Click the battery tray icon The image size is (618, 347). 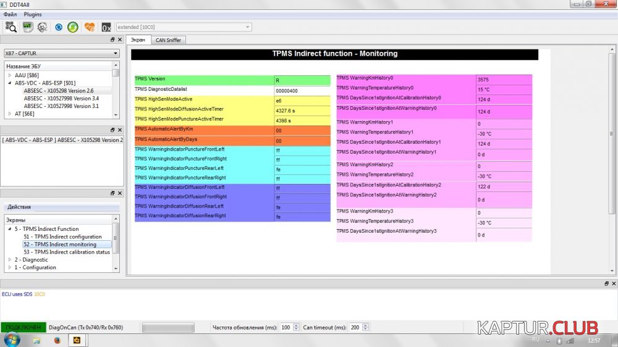click(559, 341)
